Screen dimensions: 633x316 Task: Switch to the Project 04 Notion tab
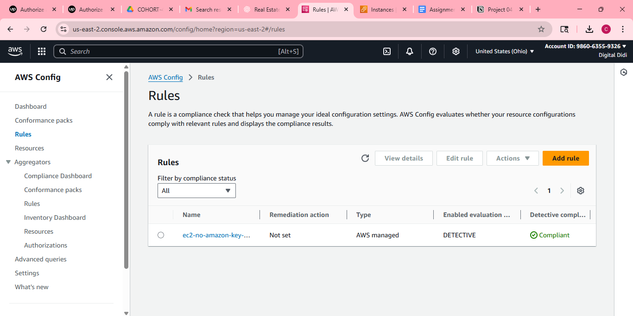click(500, 9)
